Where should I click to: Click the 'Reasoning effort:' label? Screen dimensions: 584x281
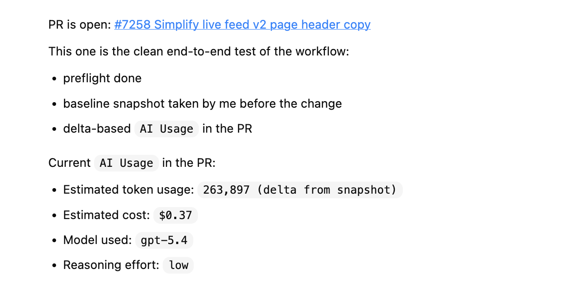point(111,265)
